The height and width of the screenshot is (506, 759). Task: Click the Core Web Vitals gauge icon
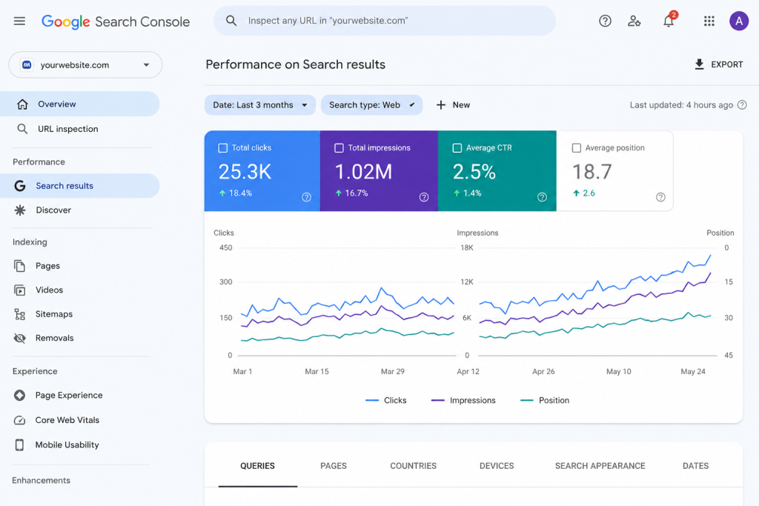pyautogui.click(x=19, y=420)
